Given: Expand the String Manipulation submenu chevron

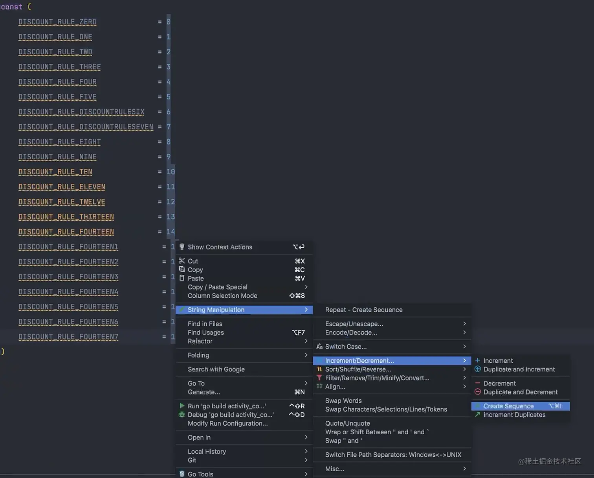Looking at the screenshot, I should click(x=306, y=310).
